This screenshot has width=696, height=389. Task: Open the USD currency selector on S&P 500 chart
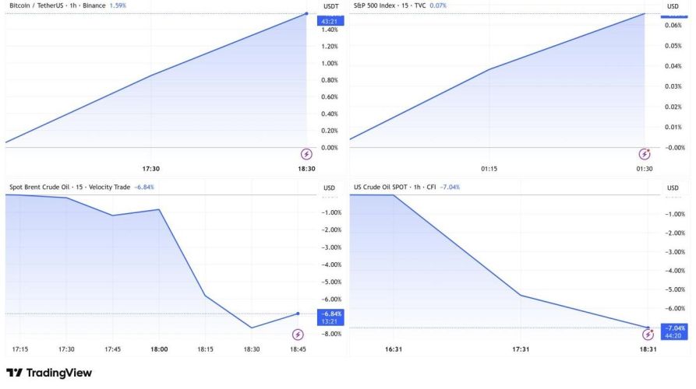pyautogui.click(x=673, y=7)
